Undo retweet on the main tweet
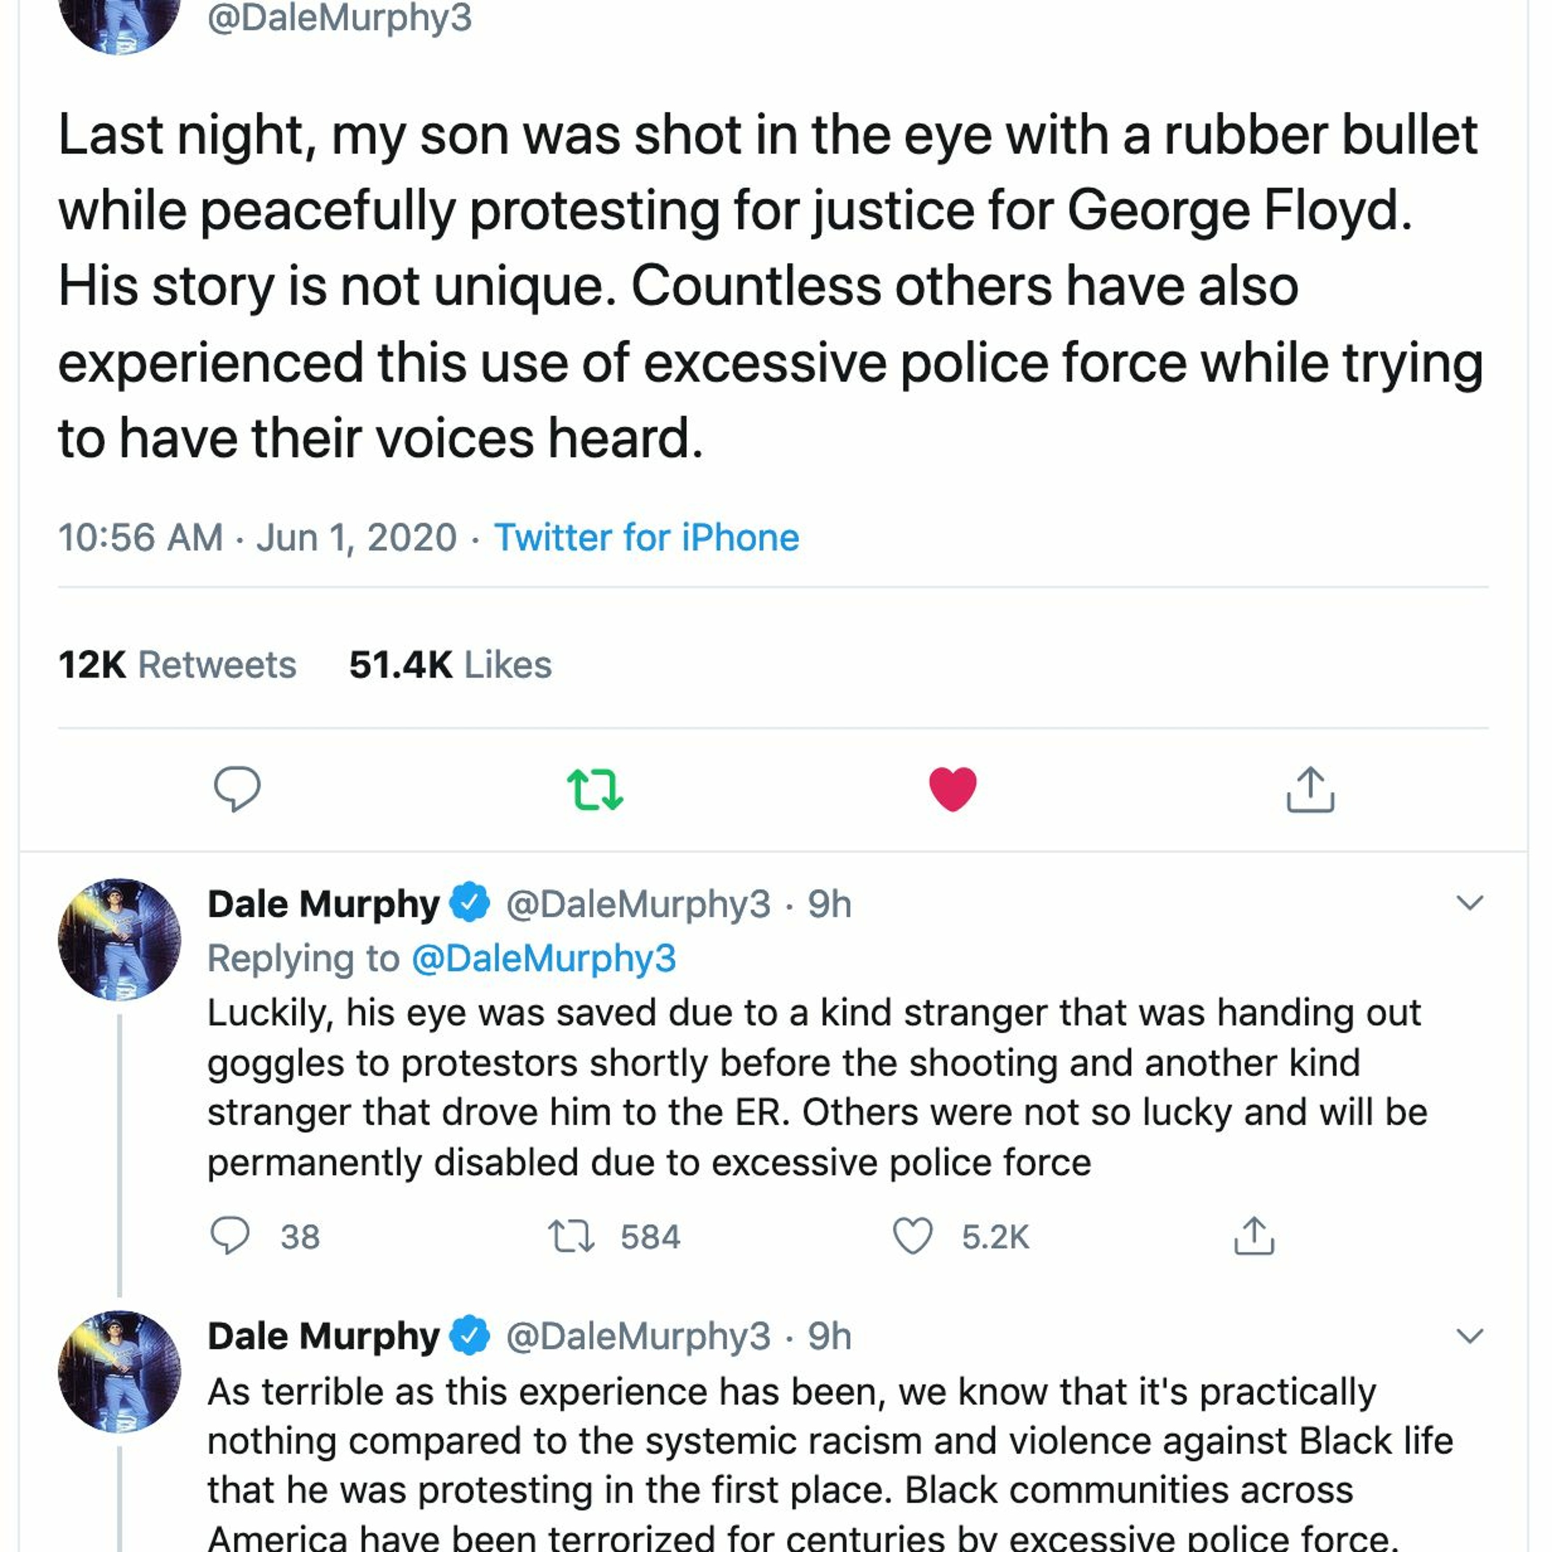1552x1552 pixels. coord(594,789)
